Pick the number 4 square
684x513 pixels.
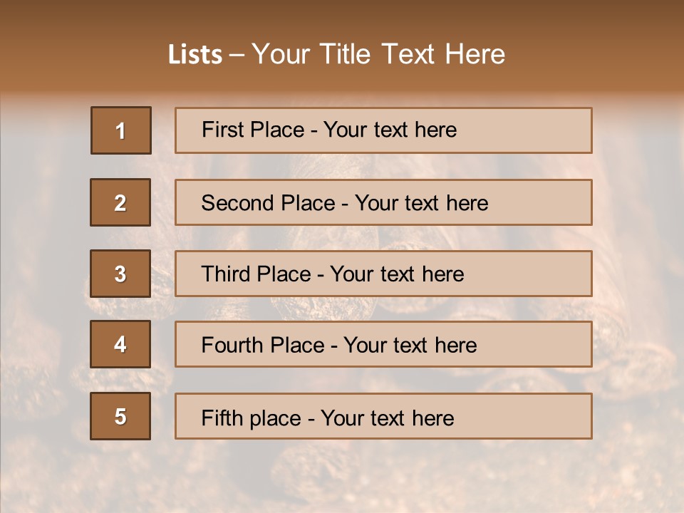[120, 344]
